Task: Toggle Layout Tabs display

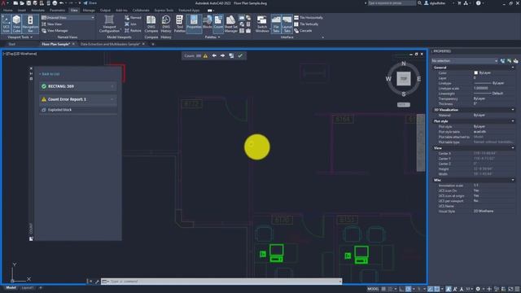Action: click(287, 24)
